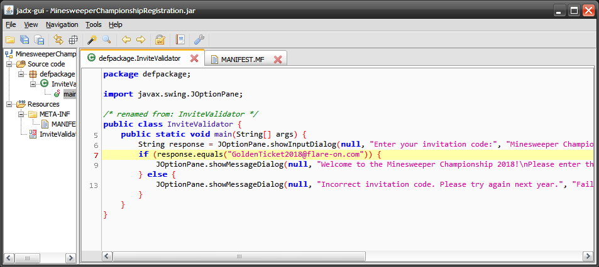
Task: Open the File menu
Action: coord(11,24)
